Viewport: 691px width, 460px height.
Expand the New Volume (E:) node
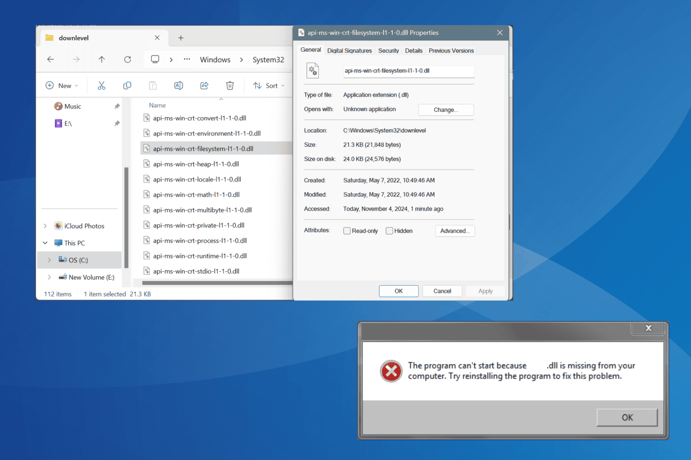click(x=49, y=277)
